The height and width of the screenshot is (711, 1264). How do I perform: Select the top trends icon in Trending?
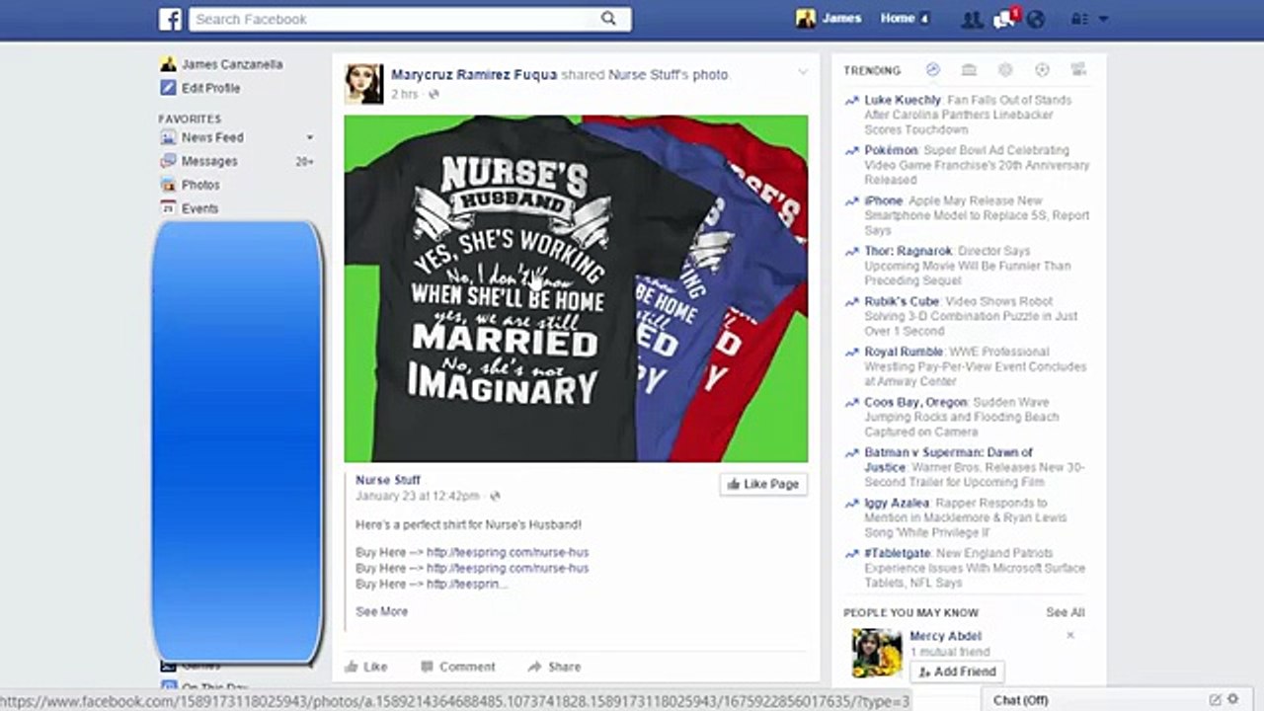(933, 70)
